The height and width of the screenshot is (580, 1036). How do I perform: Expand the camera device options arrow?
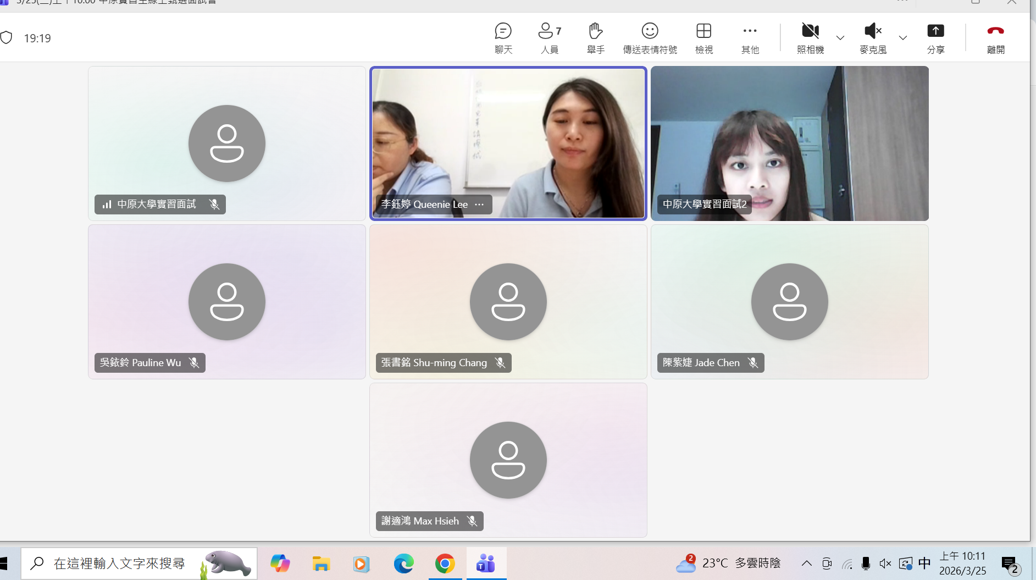[x=840, y=38]
